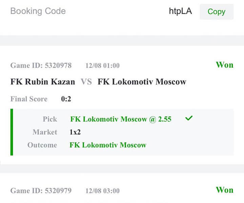Click the Copy button
244x203 pixels.
tap(216, 12)
